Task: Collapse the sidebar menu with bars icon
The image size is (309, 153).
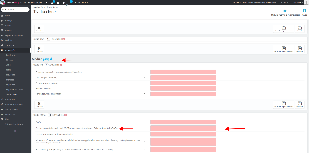Action: [15, 131]
